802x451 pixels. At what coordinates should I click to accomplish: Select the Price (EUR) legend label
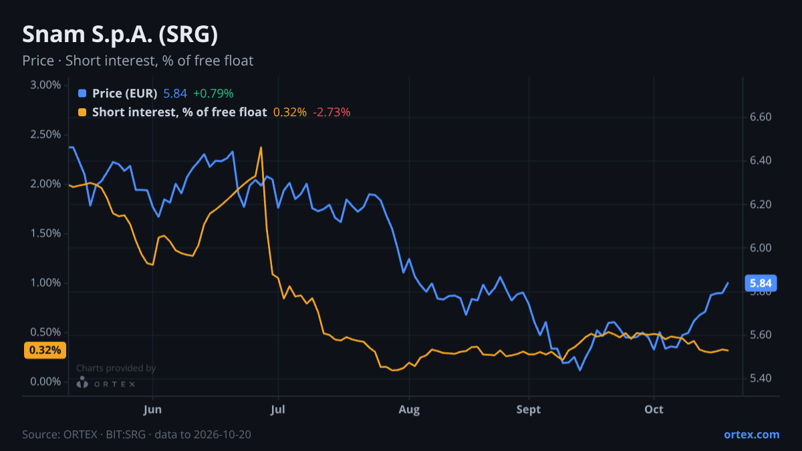tap(124, 94)
